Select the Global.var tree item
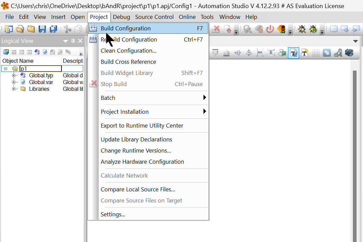This screenshot has height=242, width=363. click(41, 82)
